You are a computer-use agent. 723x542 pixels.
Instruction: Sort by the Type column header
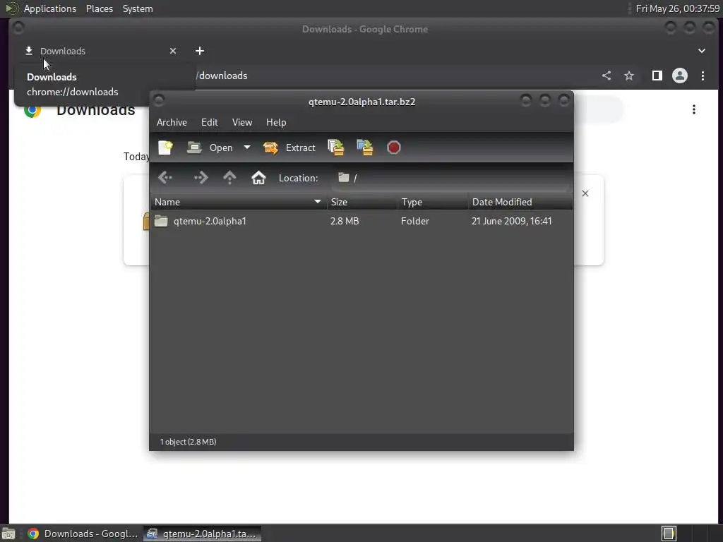click(x=433, y=202)
